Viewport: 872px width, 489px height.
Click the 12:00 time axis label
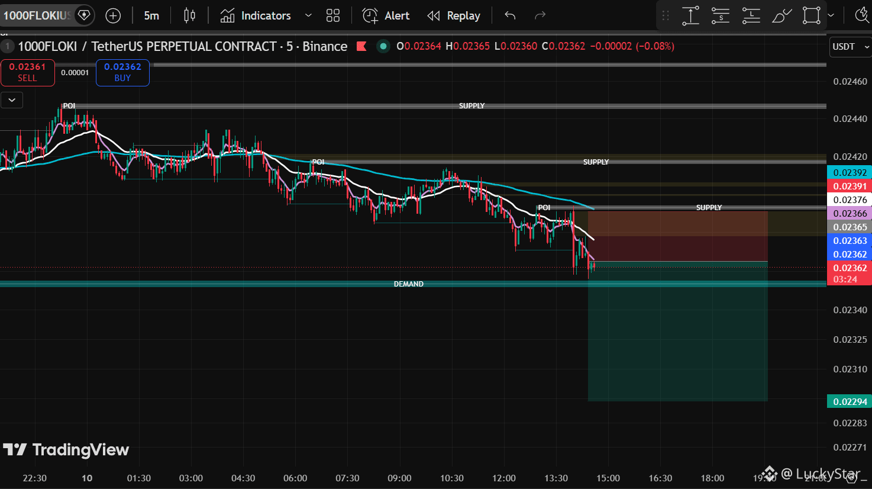pyautogui.click(x=504, y=478)
